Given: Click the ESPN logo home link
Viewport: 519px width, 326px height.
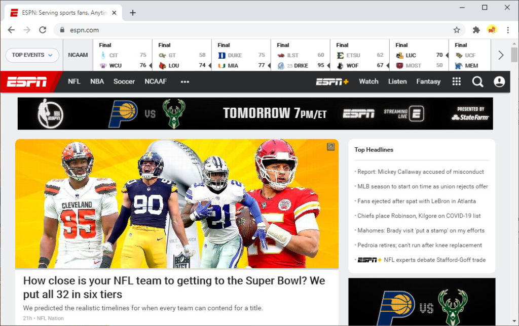Looking at the screenshot, I should (x=27, y=81).
